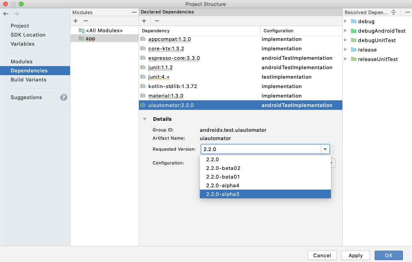Click the collapse all resolved dependencies icon
Screen dimensions: 412x262
[x=393, y=12]
